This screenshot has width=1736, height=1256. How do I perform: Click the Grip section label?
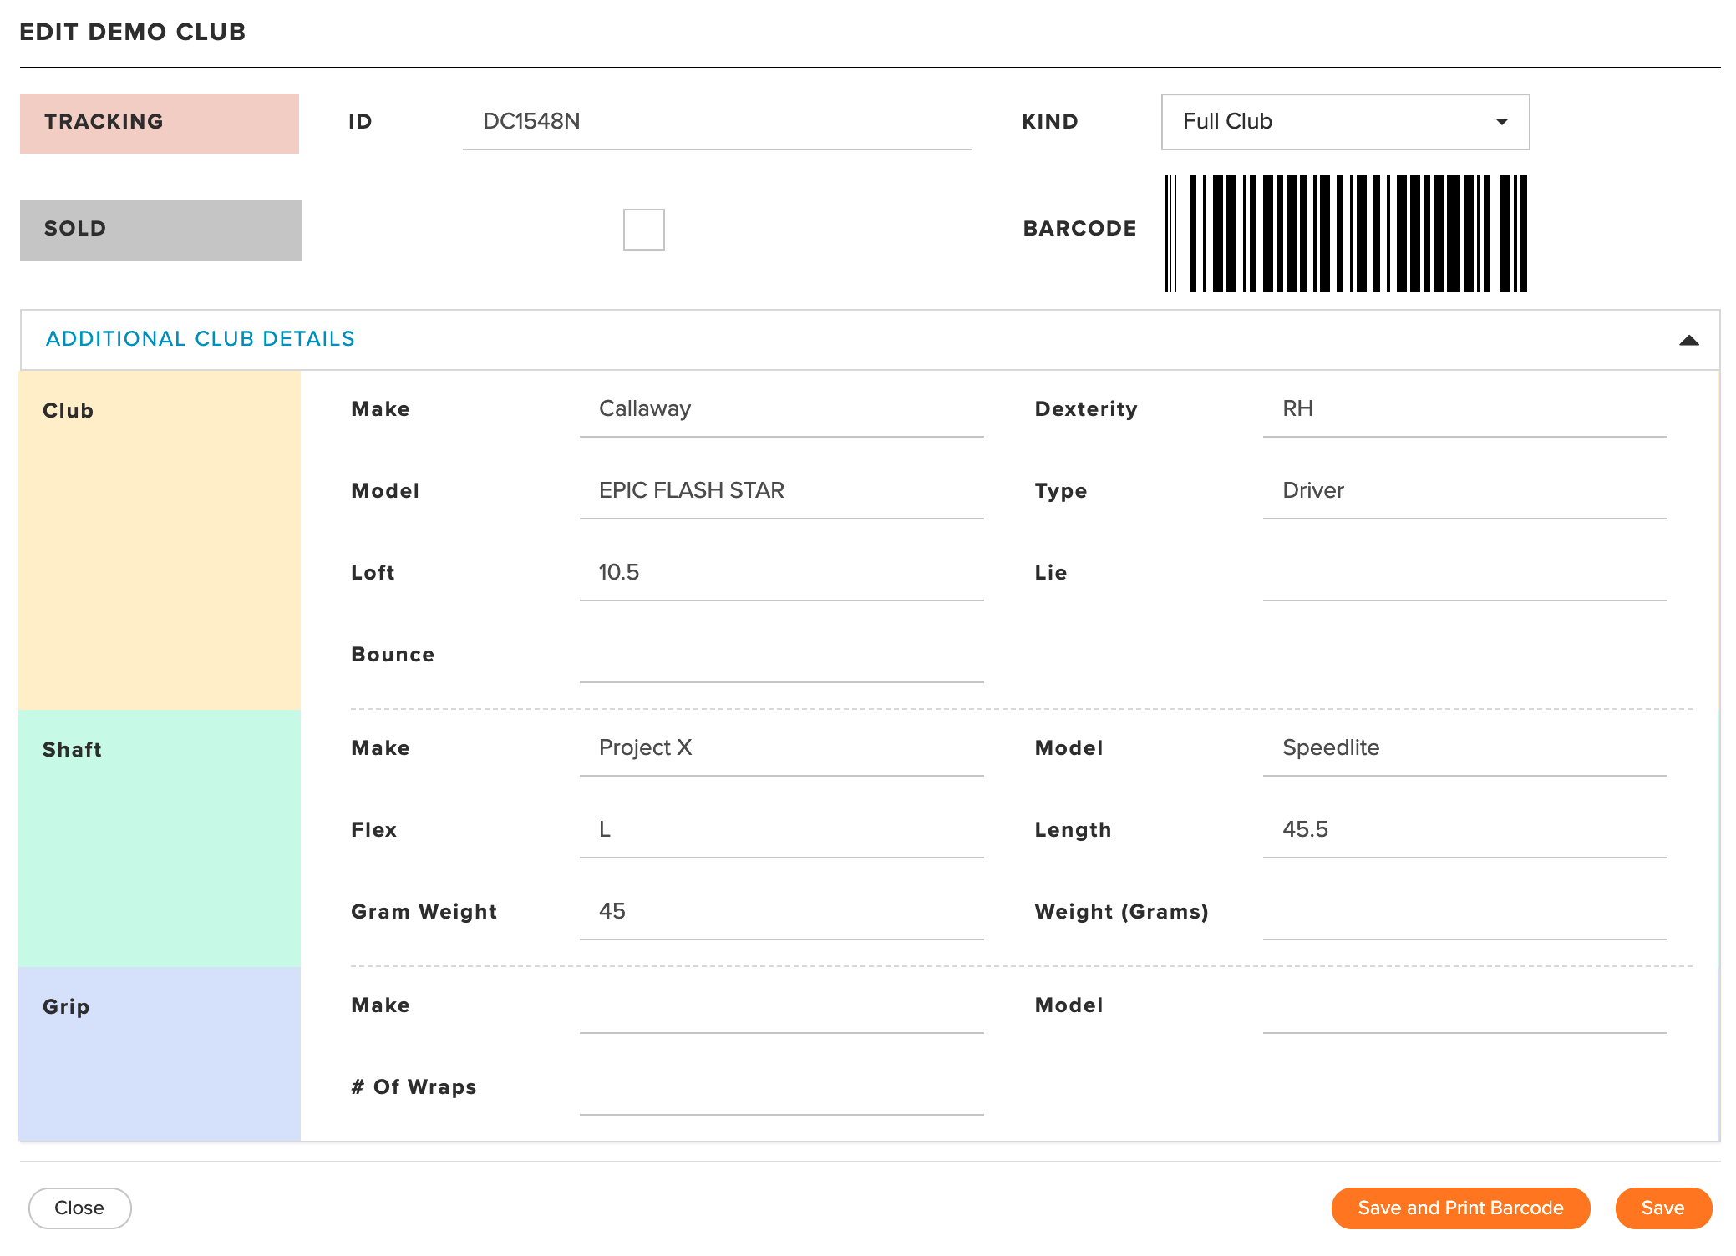66,1007
